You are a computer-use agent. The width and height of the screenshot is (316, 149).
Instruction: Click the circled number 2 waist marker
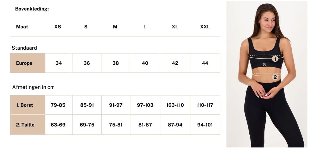tap(275, 77)
